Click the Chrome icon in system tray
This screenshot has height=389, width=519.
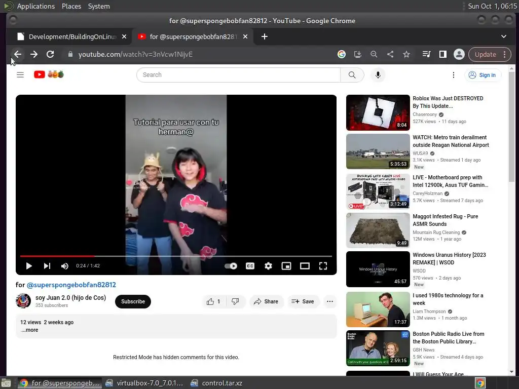coord(480,383)
